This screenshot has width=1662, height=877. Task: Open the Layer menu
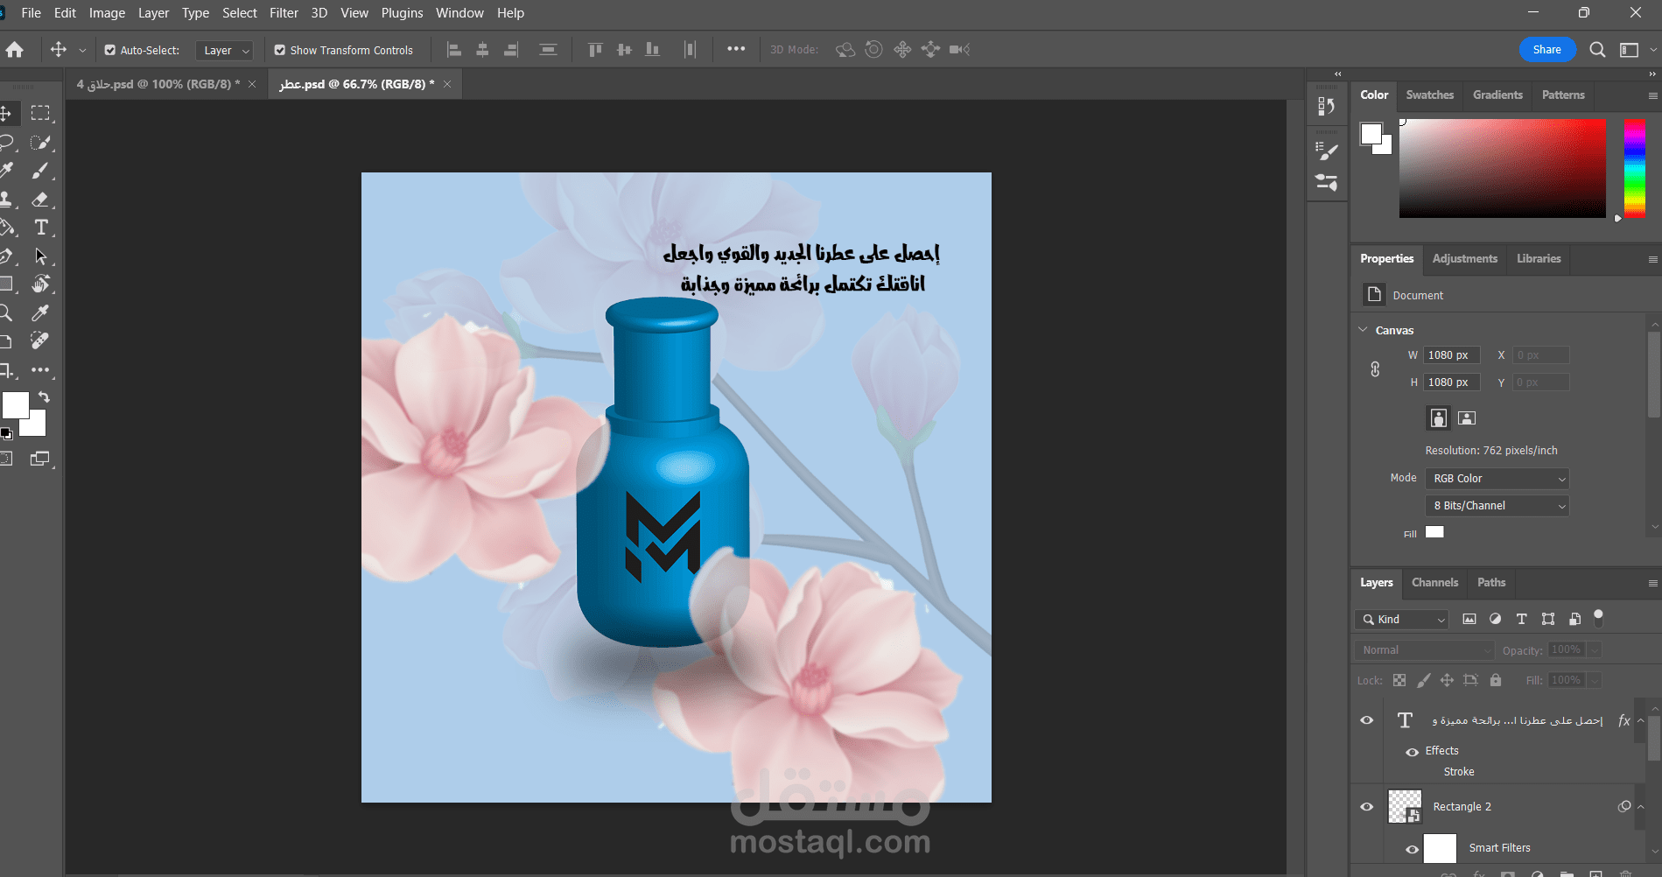click(153, 13)
